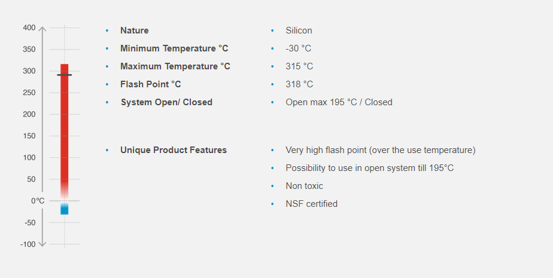Click the black marker line on the thermometer
The width and height of the screenshot is (553, 278).
(64, 75)
